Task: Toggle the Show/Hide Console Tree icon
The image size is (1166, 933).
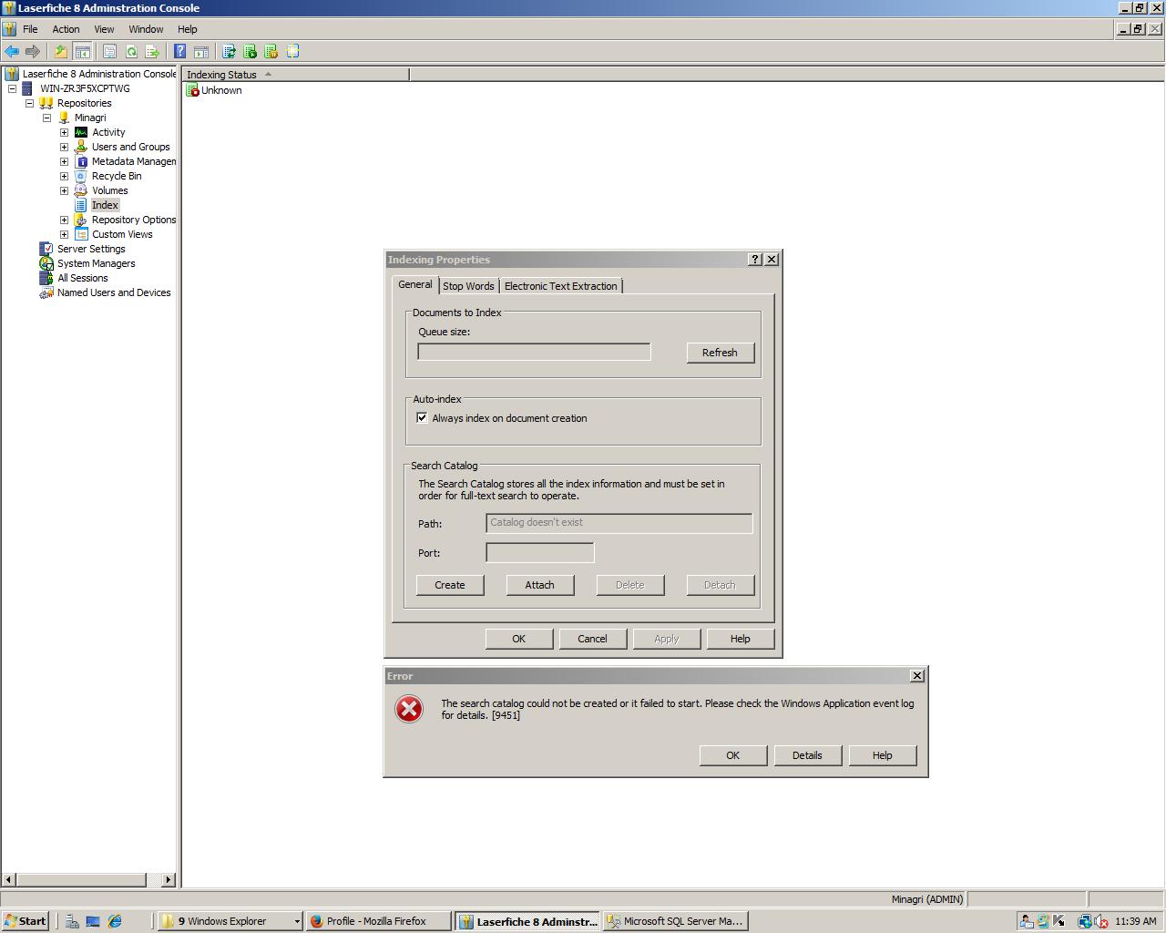Action: tap(82, 52)
